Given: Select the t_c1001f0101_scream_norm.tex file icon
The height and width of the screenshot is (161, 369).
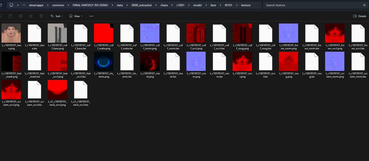Looking at the screenshot, I should (358, 61).
